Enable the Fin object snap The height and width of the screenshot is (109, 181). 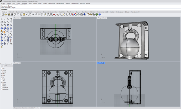2,68
